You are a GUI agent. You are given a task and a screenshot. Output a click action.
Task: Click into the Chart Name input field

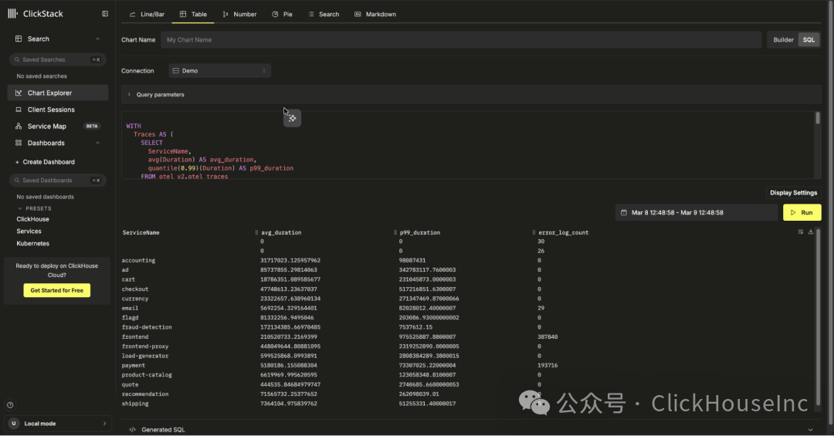click(x=460, y=40)
